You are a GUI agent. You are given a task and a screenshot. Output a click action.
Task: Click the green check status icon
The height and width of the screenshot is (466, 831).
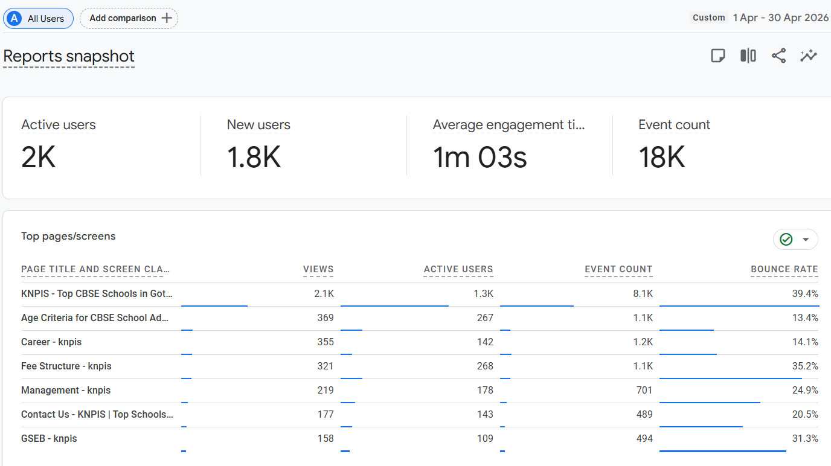point(786,240)
